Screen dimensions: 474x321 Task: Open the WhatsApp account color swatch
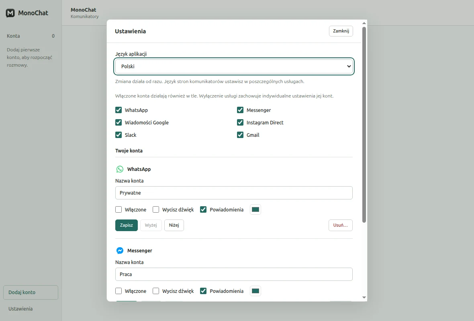[x=255, y=209]
